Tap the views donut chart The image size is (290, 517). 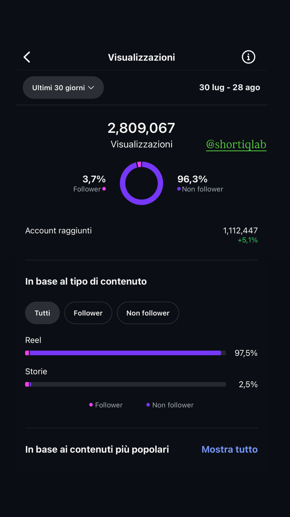[x=141, y=183]
